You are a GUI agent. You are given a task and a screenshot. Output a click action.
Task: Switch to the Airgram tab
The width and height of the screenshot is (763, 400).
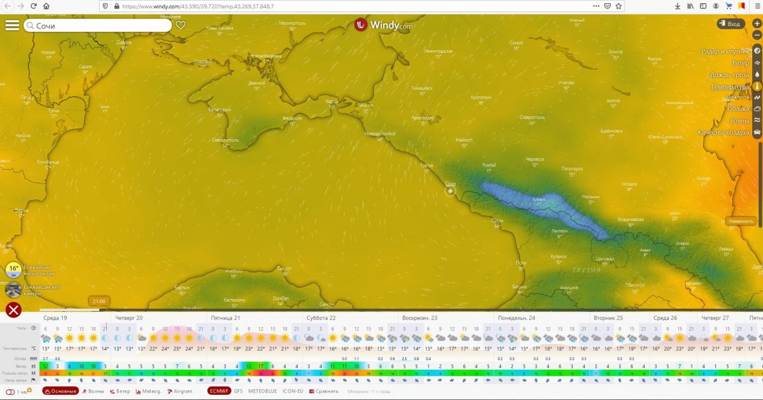[x=179, y=391]
